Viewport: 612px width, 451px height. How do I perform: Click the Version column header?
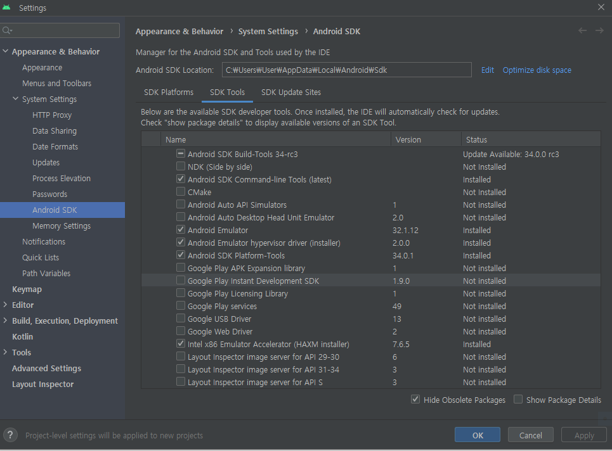click(x=426, y=139)
